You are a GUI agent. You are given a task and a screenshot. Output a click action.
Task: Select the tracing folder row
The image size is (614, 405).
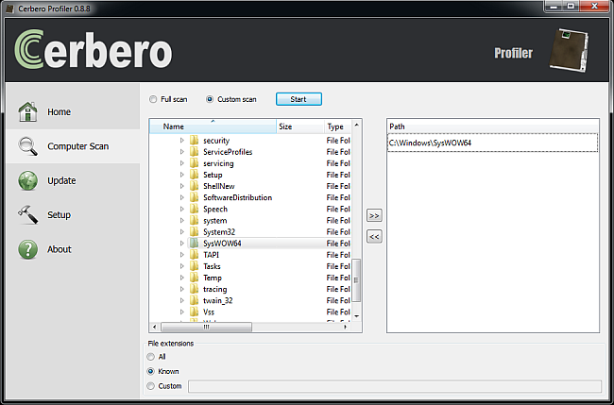(x=250, y=289)
